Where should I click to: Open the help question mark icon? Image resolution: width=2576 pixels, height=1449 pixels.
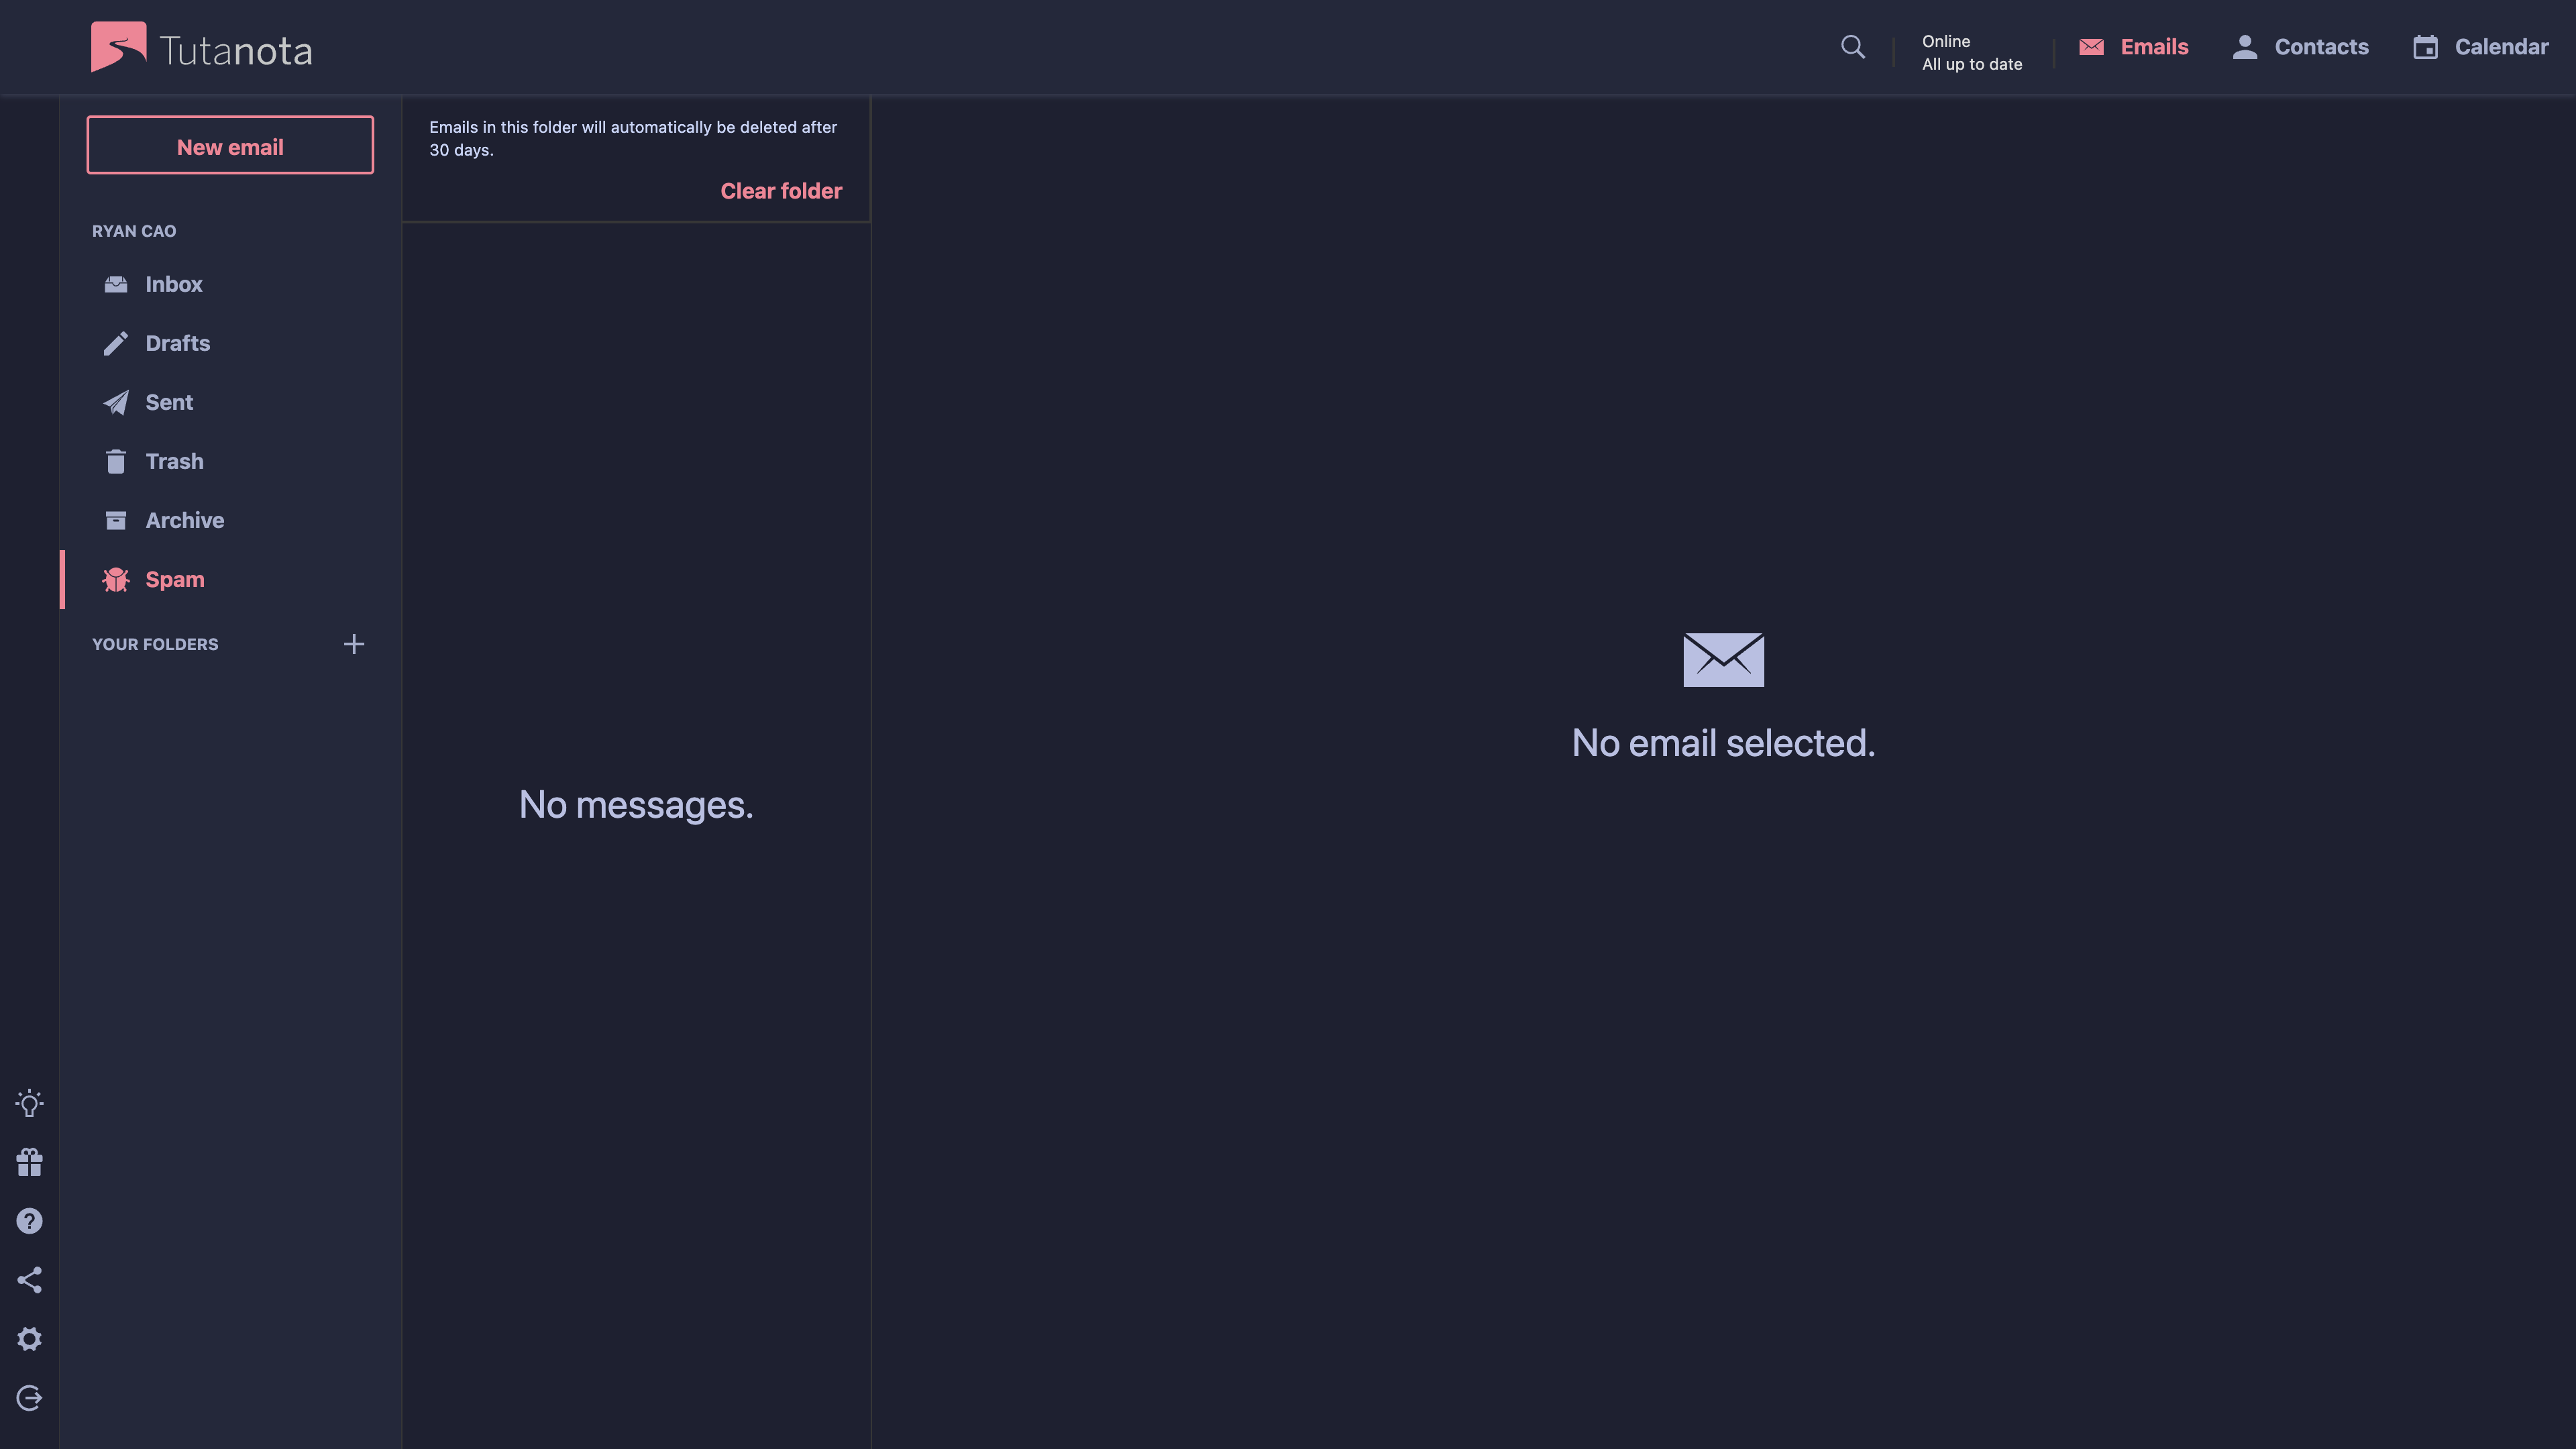tap(29, 1221)
